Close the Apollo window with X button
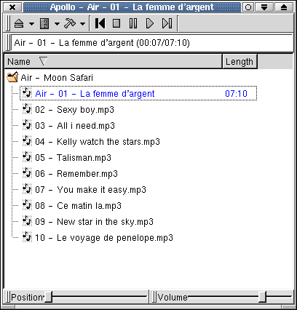This screenshot has height=310, width=297. 12,7
